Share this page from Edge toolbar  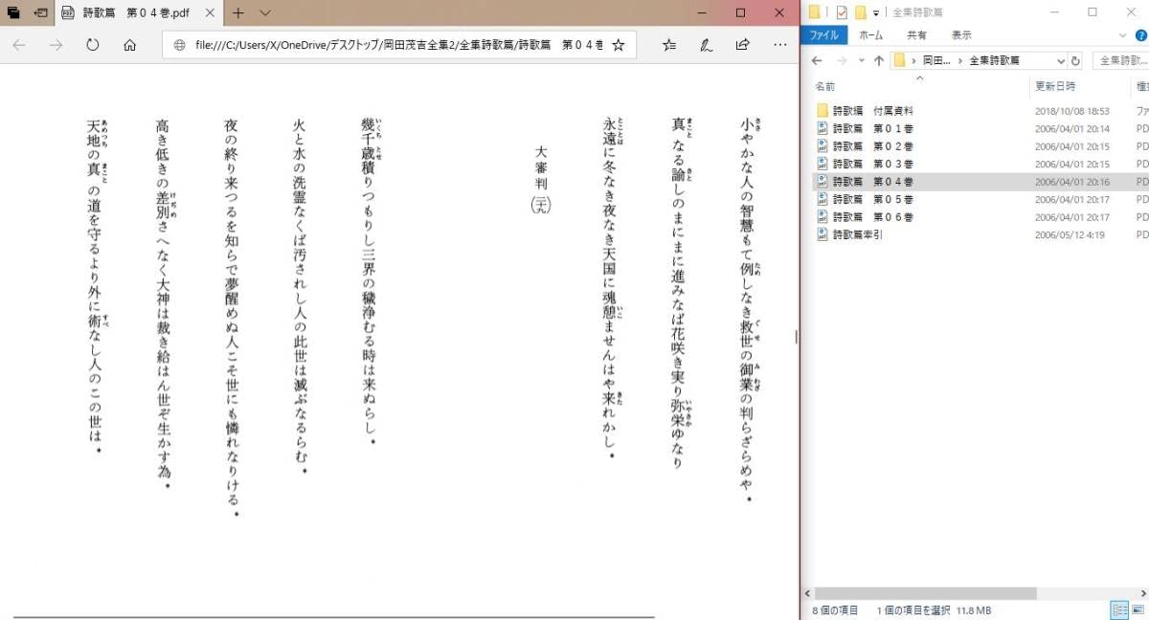point(742,45)
